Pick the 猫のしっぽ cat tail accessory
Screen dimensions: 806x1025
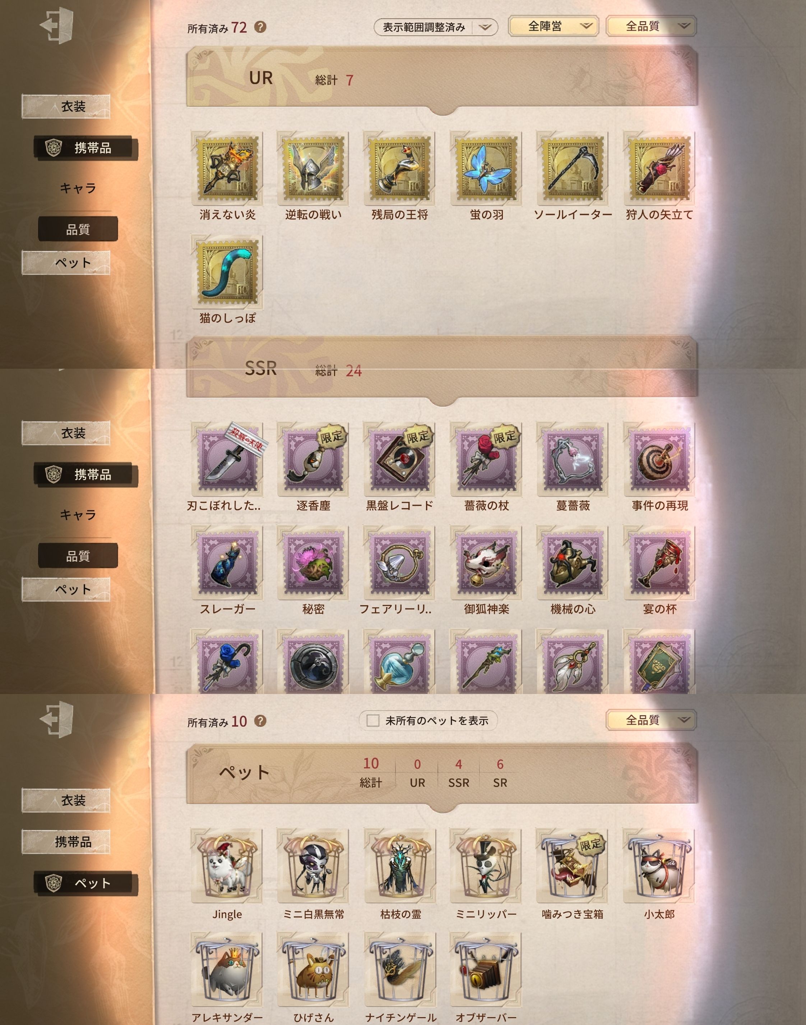(x=227, y=271)
